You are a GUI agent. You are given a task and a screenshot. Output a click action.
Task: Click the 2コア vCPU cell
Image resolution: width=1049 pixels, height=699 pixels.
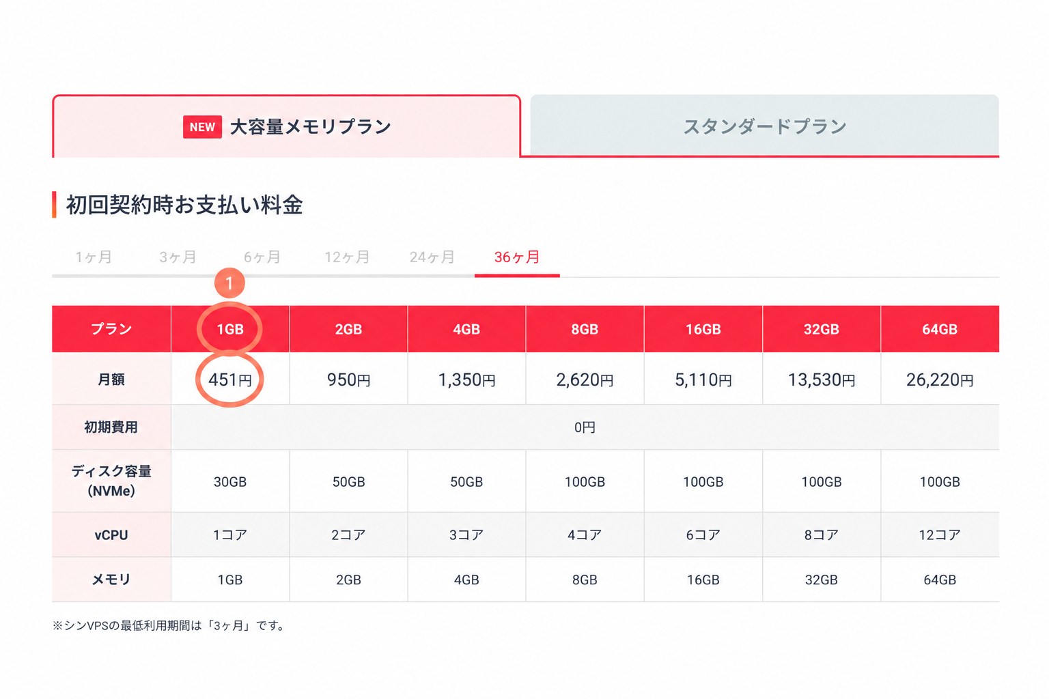tap(348, 535)
